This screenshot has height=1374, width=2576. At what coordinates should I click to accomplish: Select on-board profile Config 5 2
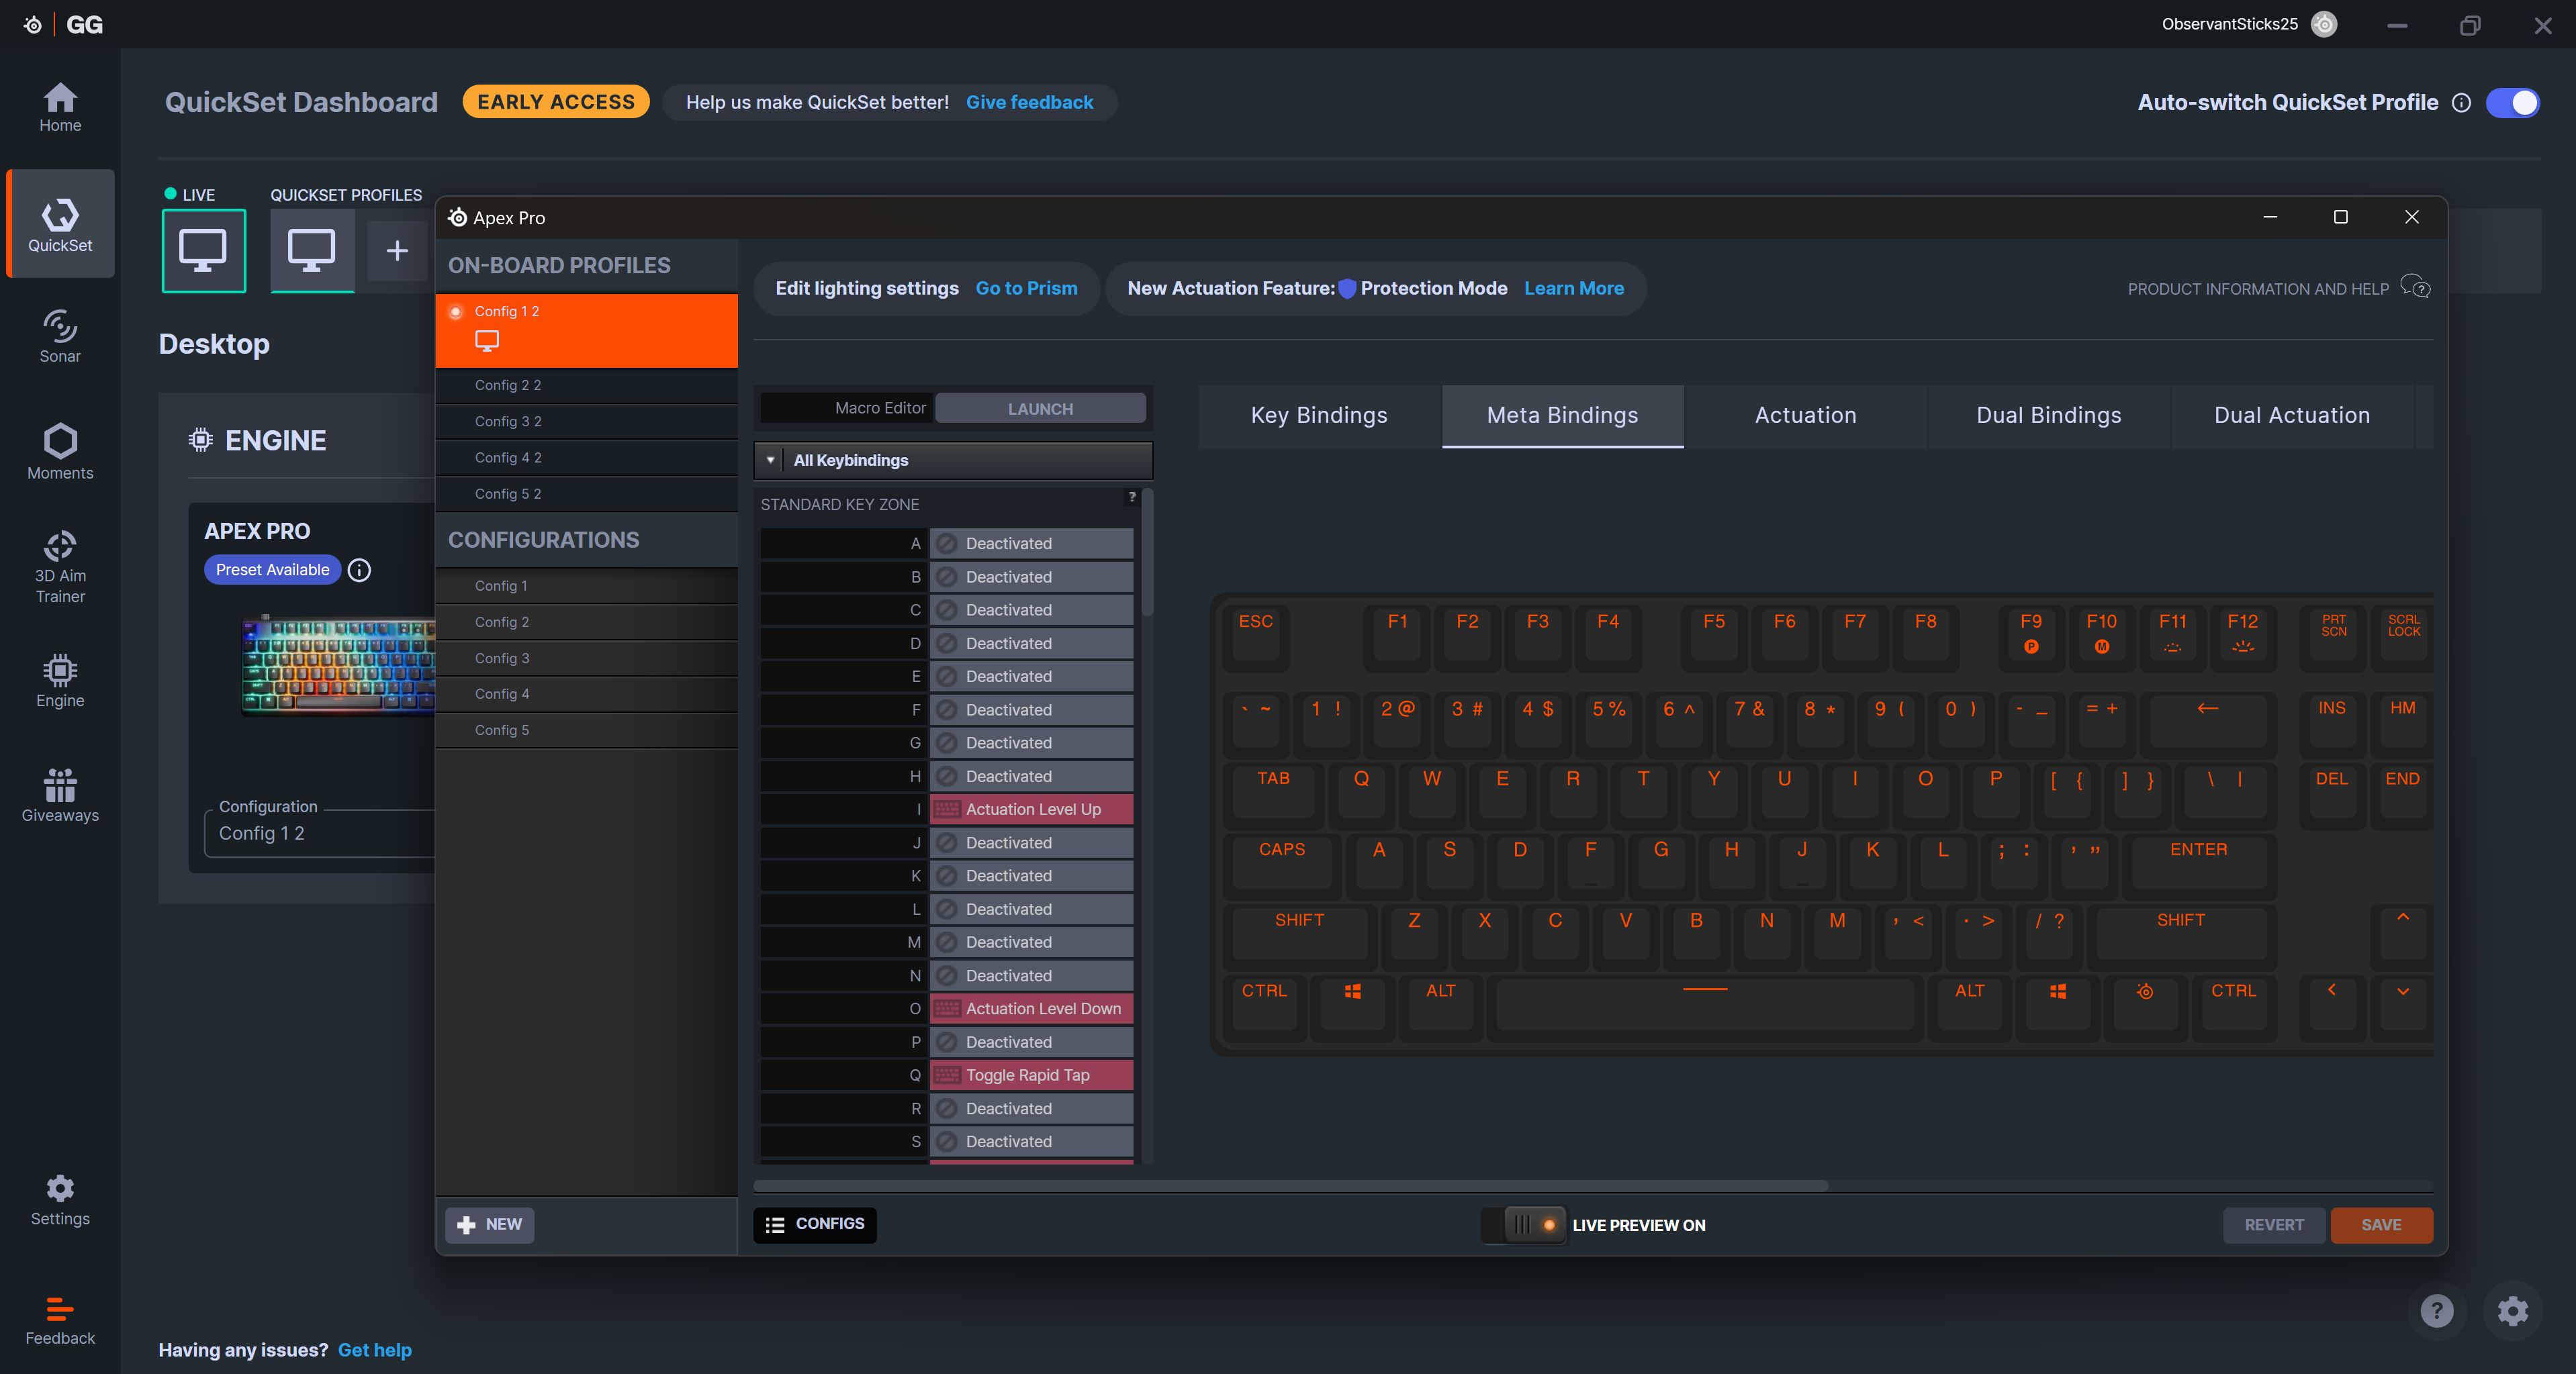coord(587,495)
